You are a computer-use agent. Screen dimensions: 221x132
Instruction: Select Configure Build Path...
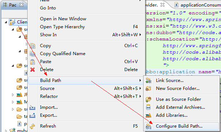[182, 126]
